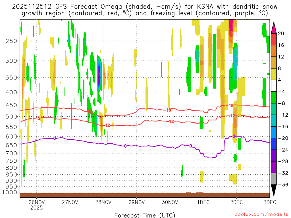This screenshot has width=291, height=218.
Task: Click the purple 0 freezing level label near 2DEC
Action: coord(234,137)
